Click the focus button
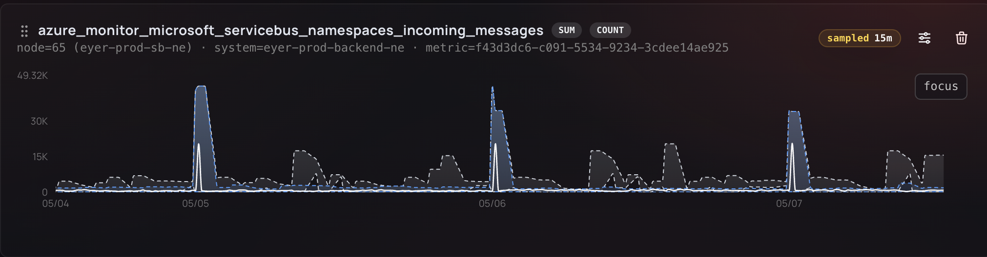 (941, 86)
